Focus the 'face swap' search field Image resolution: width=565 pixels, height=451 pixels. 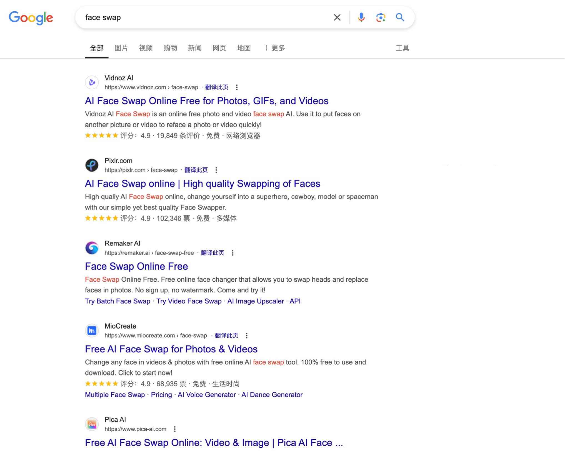[x=206, y=17]
